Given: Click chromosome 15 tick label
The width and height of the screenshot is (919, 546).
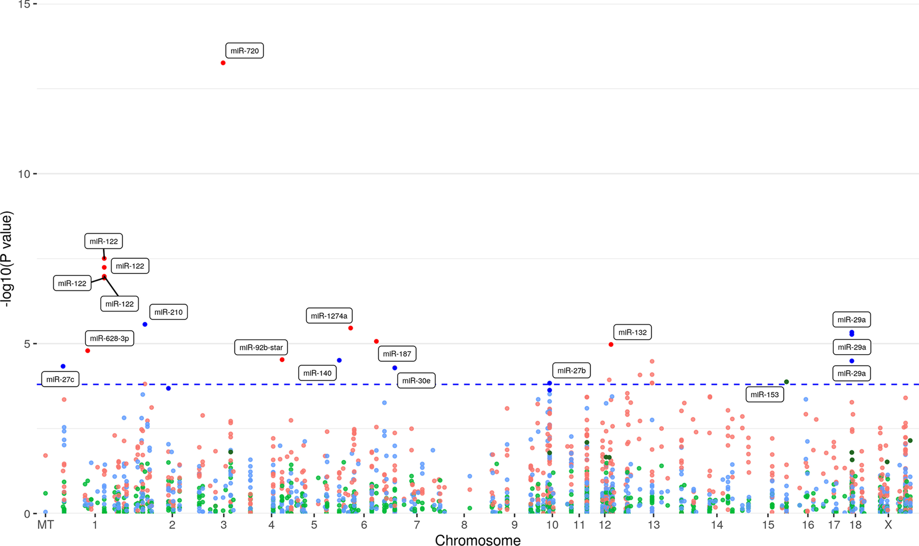Looking at the screenshot, I should coord(768,525).
